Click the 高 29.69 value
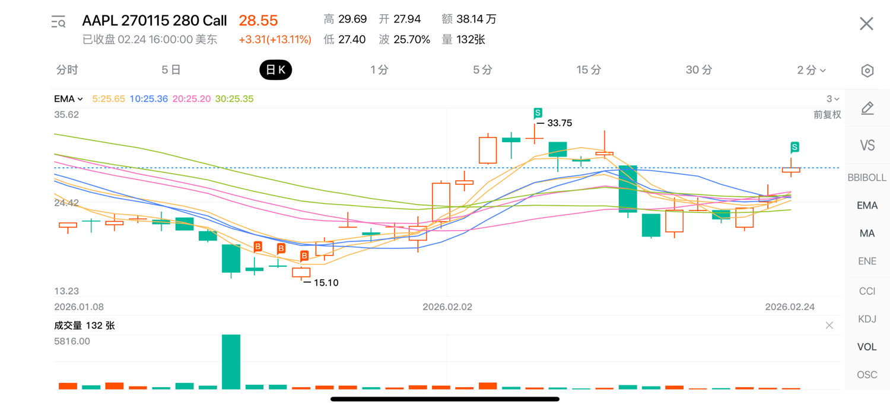Image resolution: width=890 pixels, height=409 pixels. coord(345,20)
